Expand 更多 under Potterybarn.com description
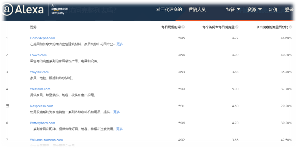Viewport: 297px width, 148px height. click(119, 129)
